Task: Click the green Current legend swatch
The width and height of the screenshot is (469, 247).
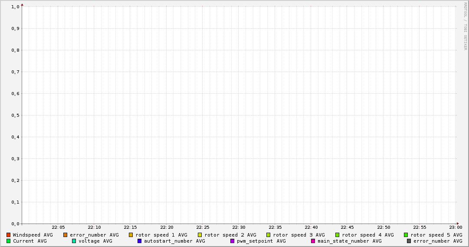Action: tap(8, 241)
